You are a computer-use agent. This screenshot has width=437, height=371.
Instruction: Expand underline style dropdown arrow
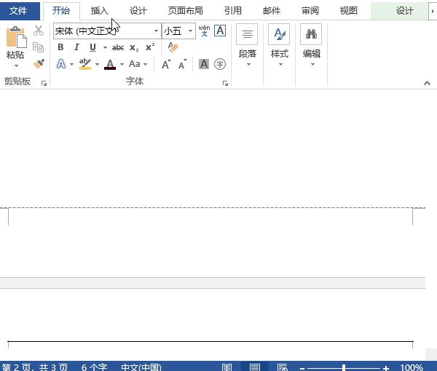(x=105, y=47)
